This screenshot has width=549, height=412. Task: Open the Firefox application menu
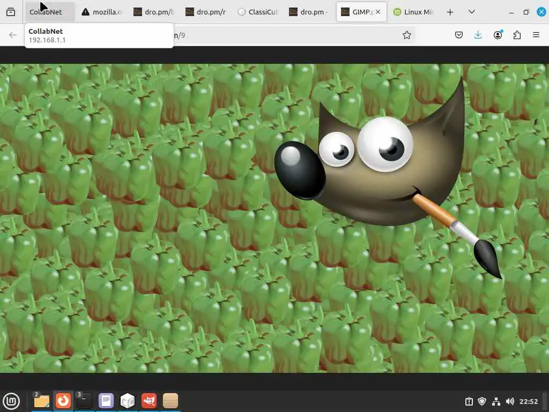pyautogui.click(x=536, y=35)
